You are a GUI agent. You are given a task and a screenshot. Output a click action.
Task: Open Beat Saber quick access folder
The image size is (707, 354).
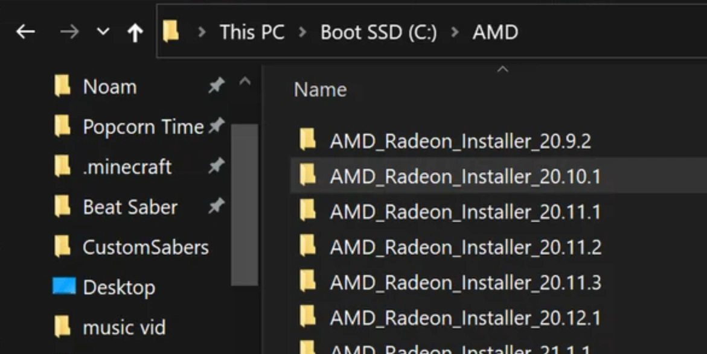[x=130, y=207]
